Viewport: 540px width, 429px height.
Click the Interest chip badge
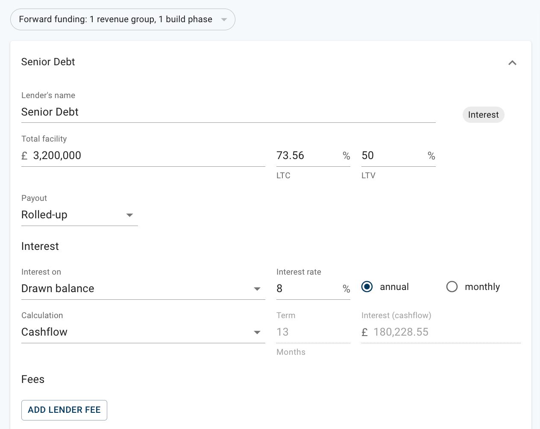pyautogui.click(x=483, y=115)
